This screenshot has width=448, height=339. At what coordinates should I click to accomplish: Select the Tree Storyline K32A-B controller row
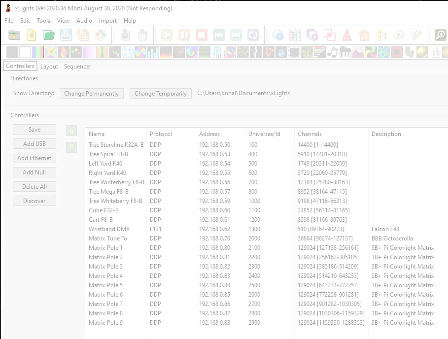pos(266,145)
